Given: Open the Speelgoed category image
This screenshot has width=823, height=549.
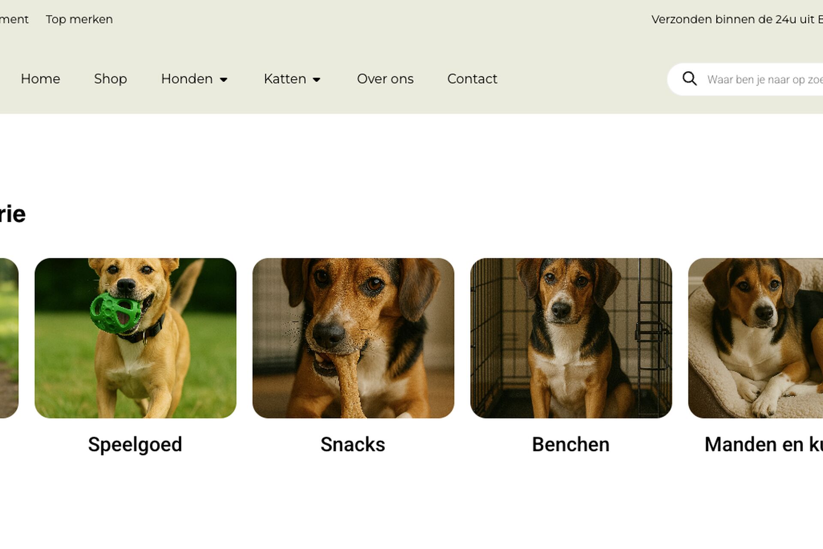Looking at the screenshot, I should [x=135, y=338].
